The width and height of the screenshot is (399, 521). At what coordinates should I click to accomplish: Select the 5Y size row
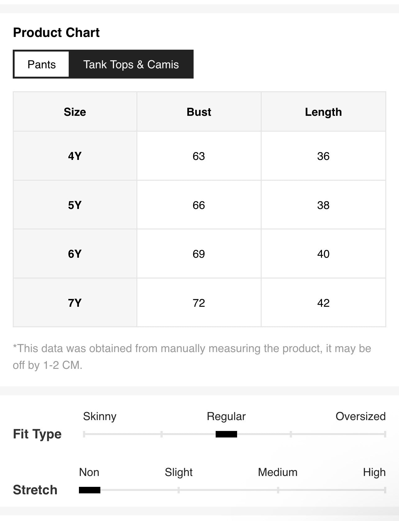(x=199, y=205)
